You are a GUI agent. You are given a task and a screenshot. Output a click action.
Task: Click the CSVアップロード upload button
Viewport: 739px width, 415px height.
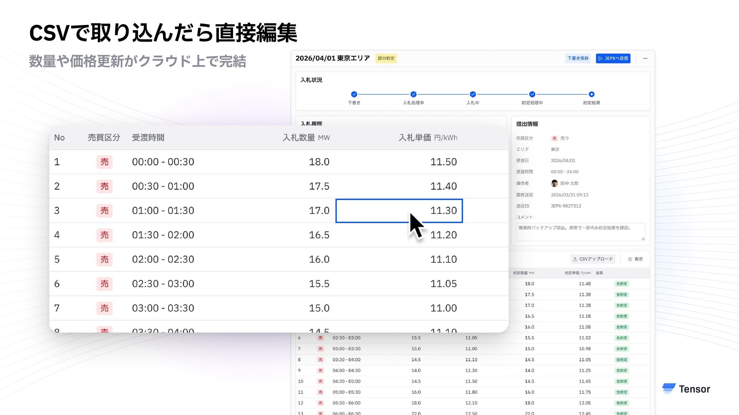(593, 259)
